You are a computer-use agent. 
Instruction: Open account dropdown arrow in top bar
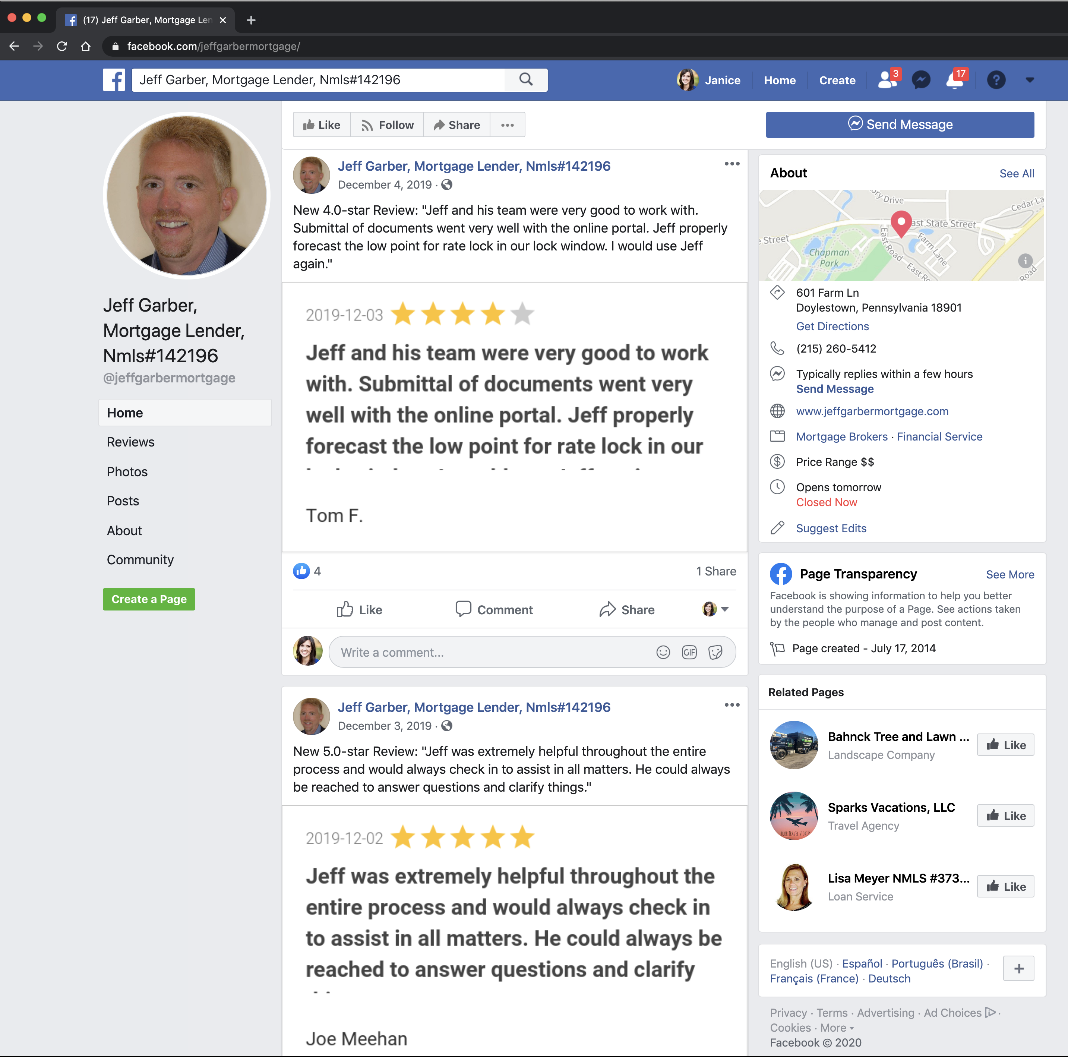(1029, 80)
